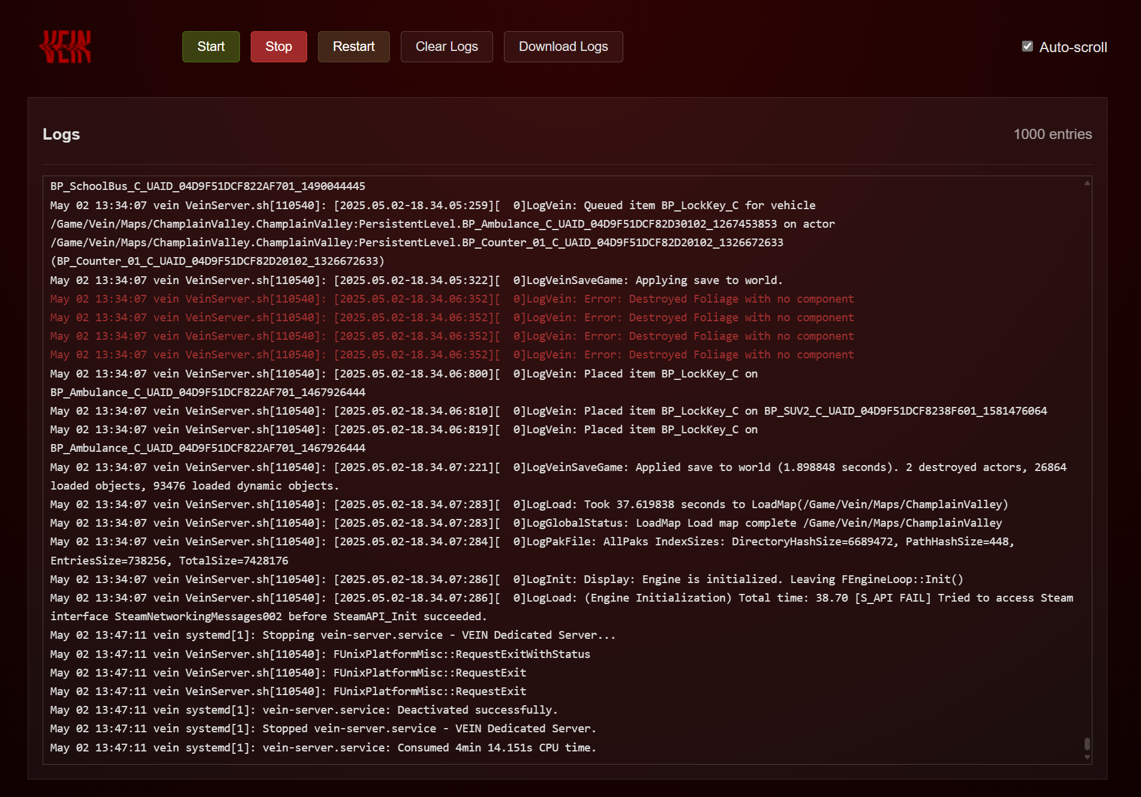This screenshot has width=1141, height=797.
Task: Select the "Engine is initialized" log entry
Action: point(507,579)
